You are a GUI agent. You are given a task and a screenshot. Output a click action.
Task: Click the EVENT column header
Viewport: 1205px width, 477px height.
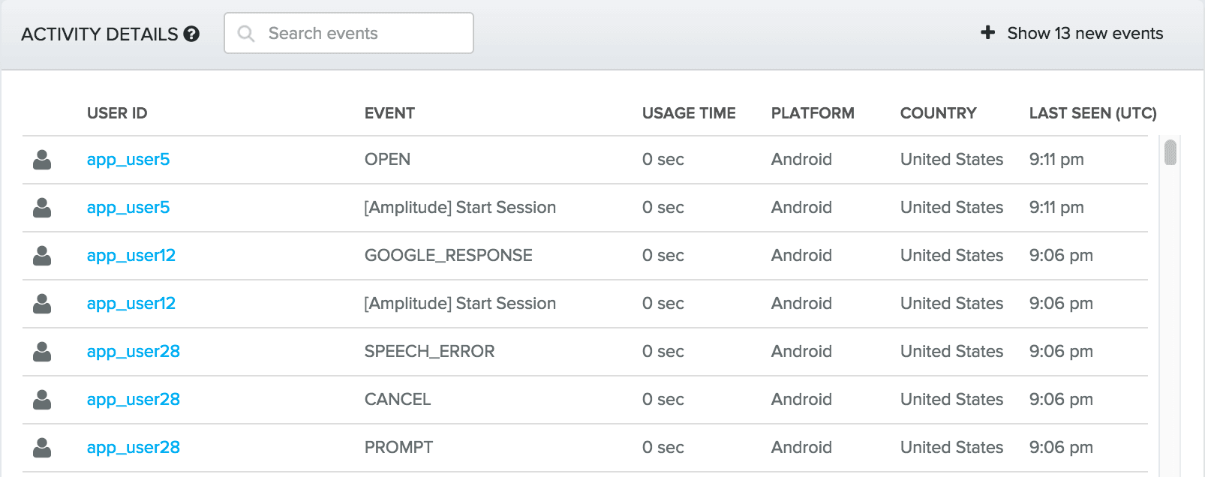(x=389, y=113)
